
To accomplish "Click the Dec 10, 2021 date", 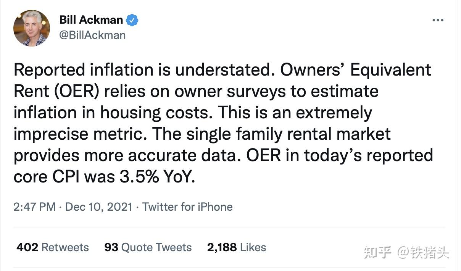I will pos(99,207).
